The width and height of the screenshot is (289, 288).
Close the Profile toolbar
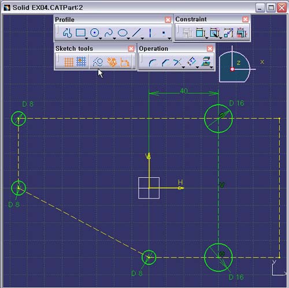pos(168,20)
